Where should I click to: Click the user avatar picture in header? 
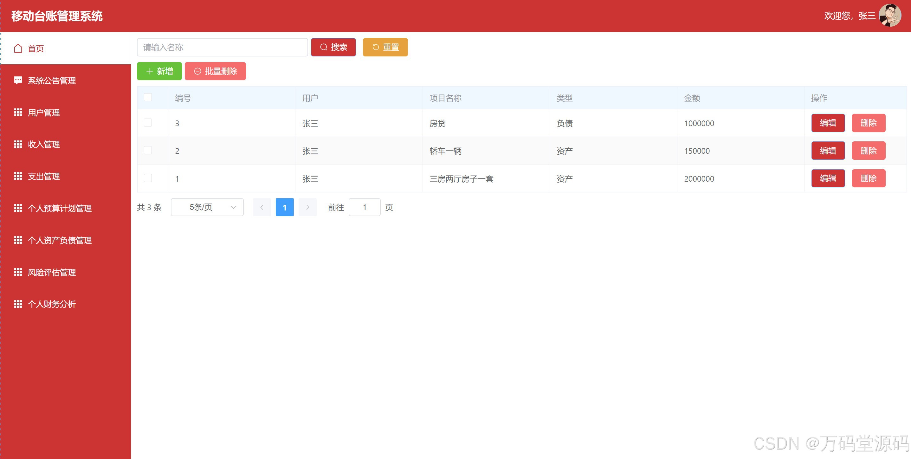pos(890,16)
